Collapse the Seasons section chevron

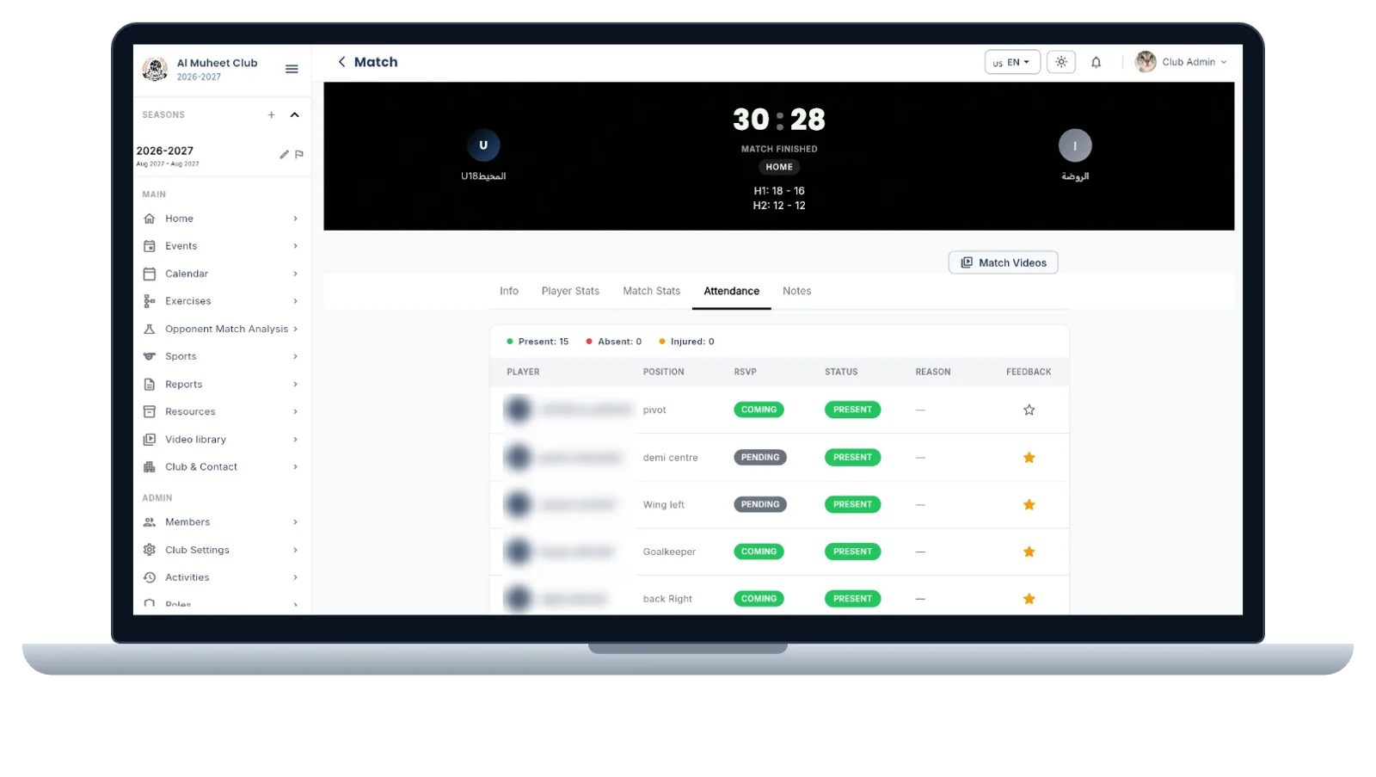(x=294, y=114)
